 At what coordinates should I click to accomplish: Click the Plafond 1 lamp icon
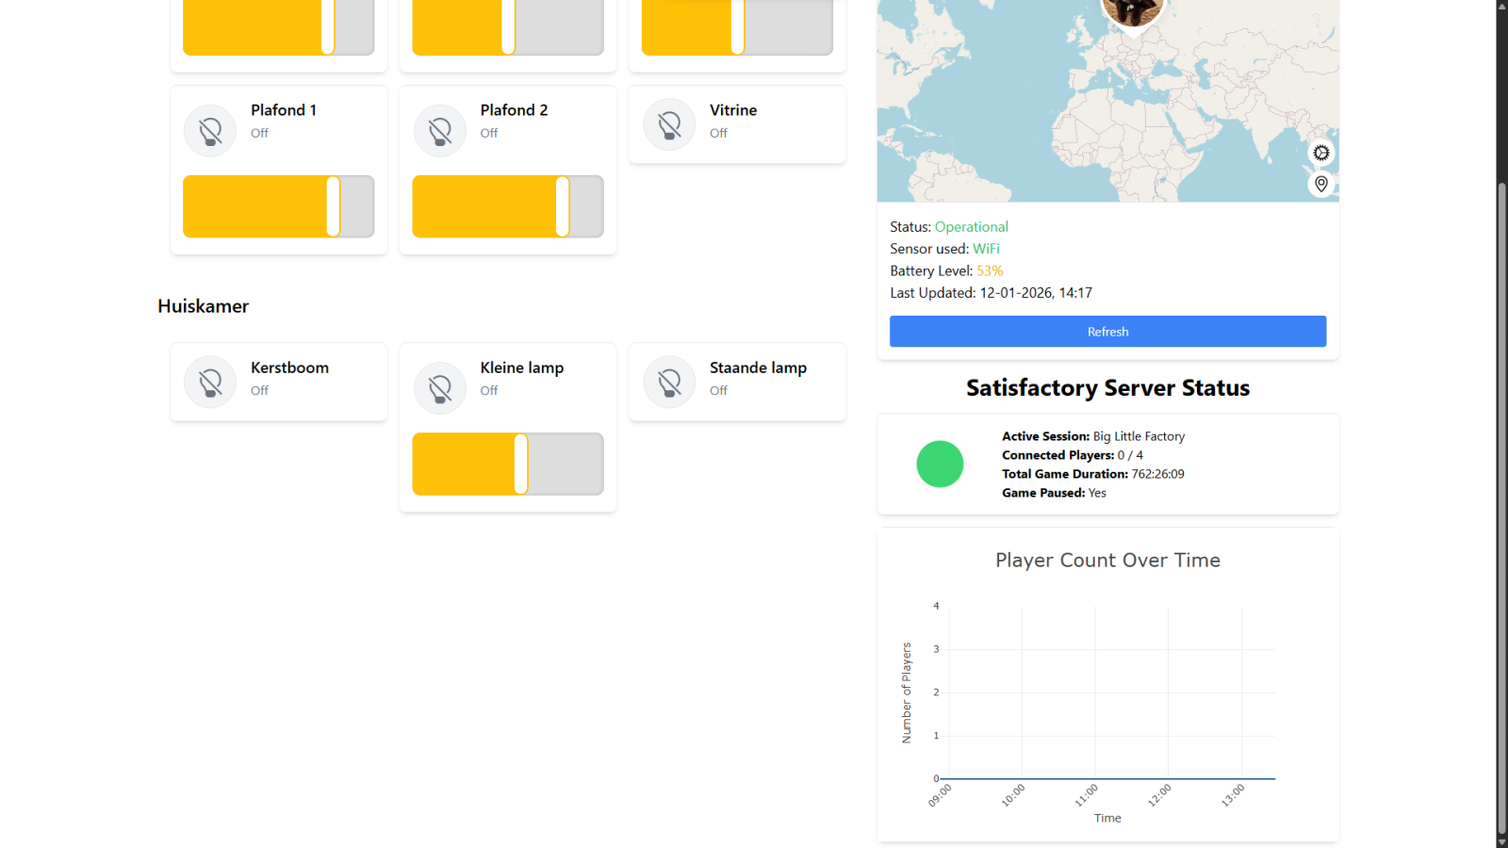209,130
